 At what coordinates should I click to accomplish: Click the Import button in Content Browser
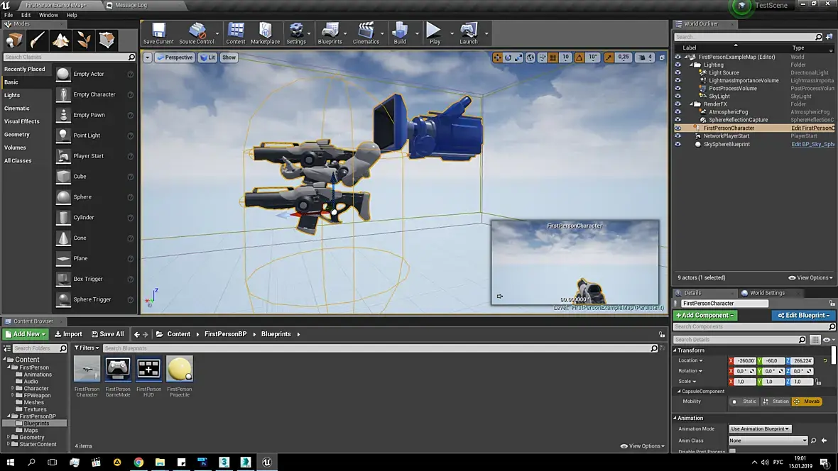point(68,334)
